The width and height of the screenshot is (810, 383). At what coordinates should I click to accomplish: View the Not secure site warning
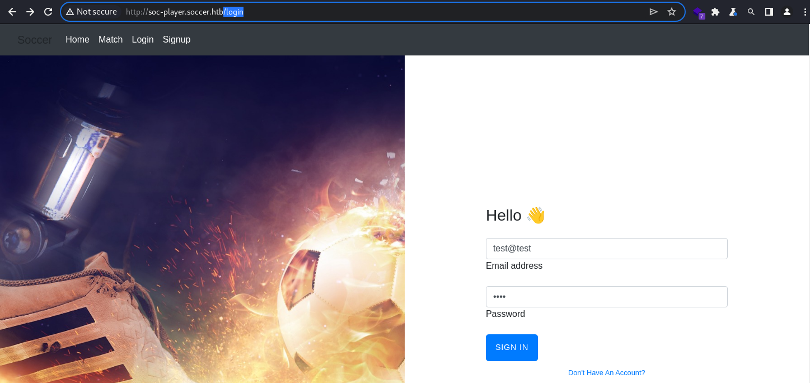(91, 12)
